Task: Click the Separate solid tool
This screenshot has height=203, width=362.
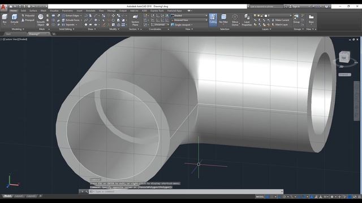Action: click(x=69, y=25)
